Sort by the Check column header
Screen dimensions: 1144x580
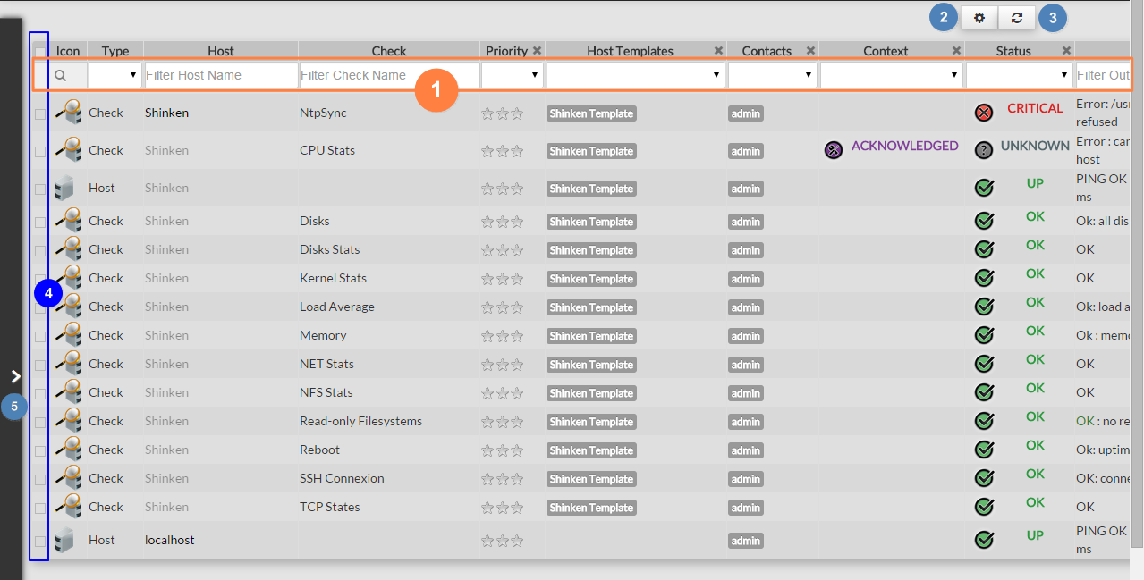click(x=389, y=51)
